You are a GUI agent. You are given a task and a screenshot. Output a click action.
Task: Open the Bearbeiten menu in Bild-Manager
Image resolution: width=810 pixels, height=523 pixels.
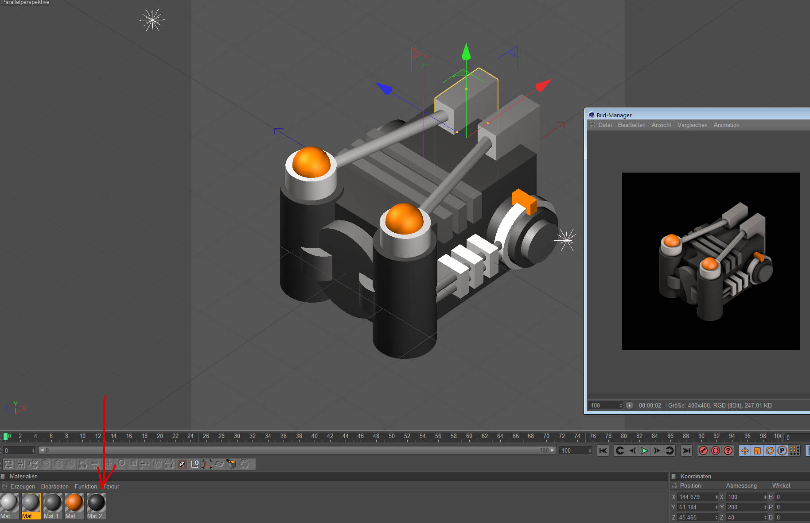tap(631, 125)
